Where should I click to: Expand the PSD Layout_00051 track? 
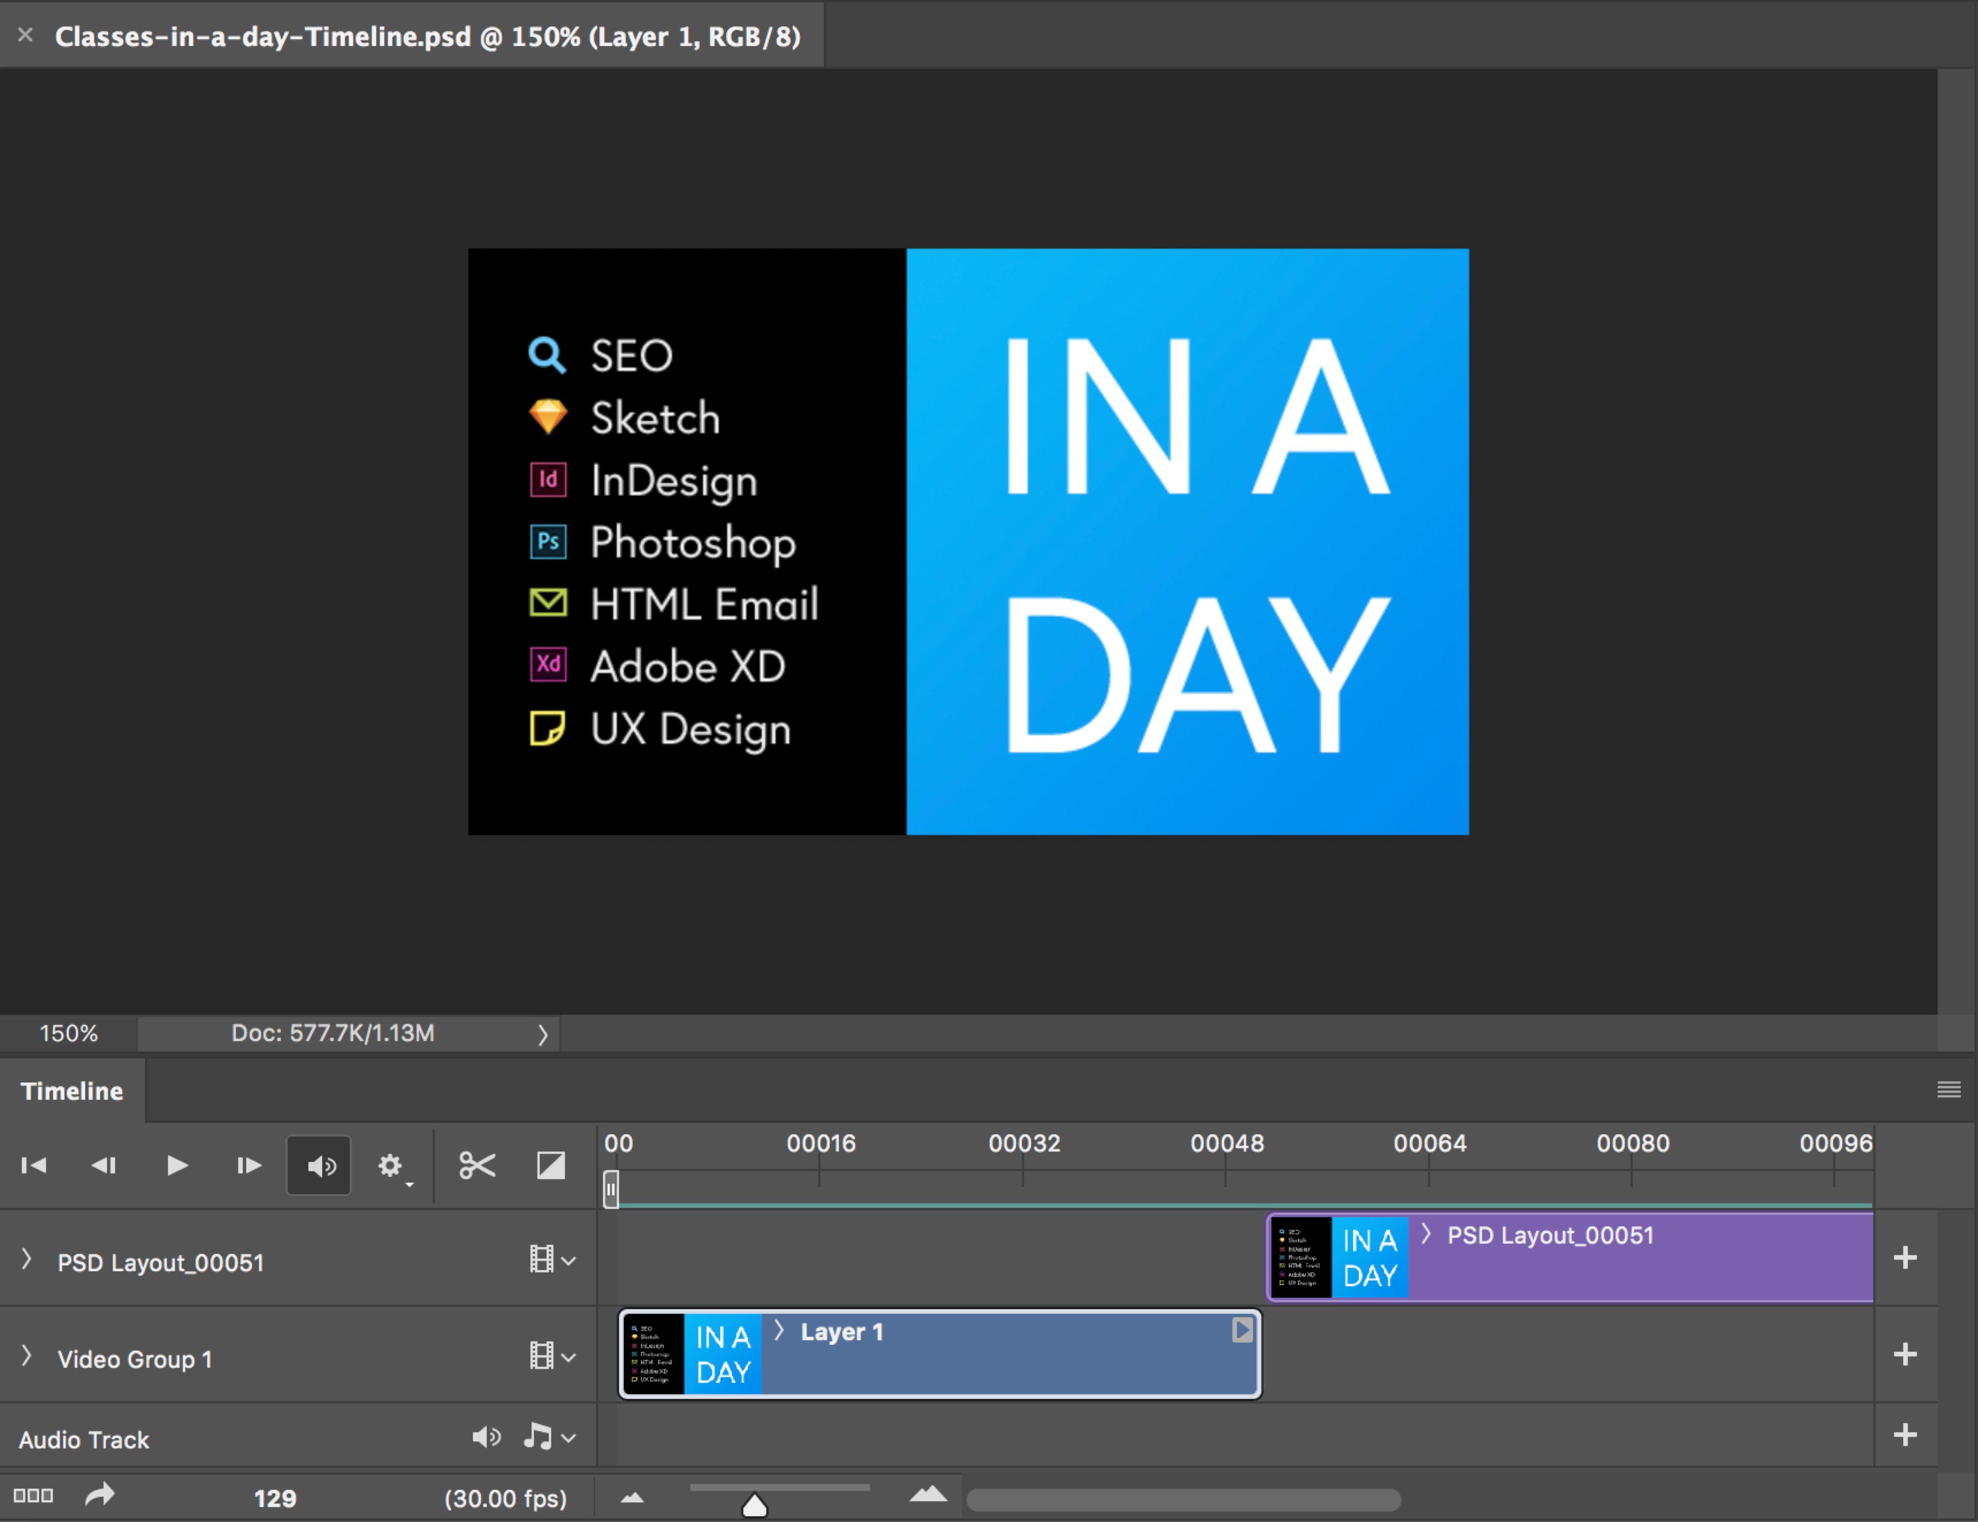coord(26,1260)
